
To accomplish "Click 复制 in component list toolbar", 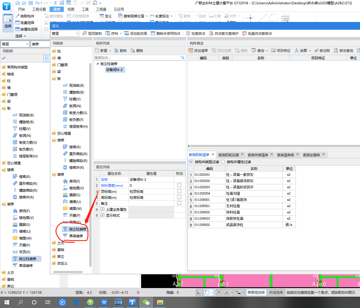I will 121,50.
